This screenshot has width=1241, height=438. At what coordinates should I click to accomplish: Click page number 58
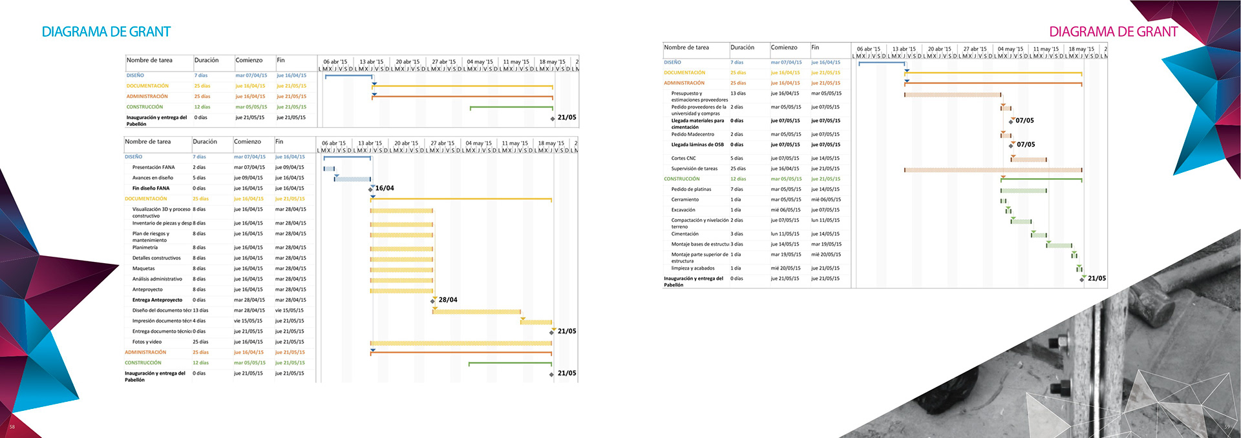click(x=12, y=426)
